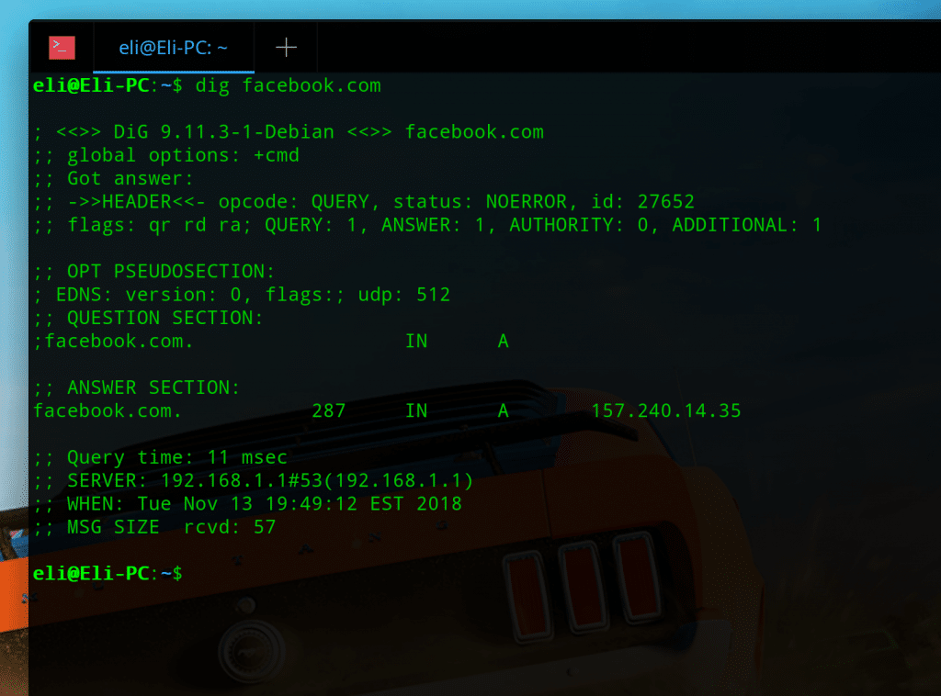The height and width of the screenshot is (696, 941).
Task: Click the 'OPT PSEUDOSECTION:' line
Action: (x=154, y=272)
